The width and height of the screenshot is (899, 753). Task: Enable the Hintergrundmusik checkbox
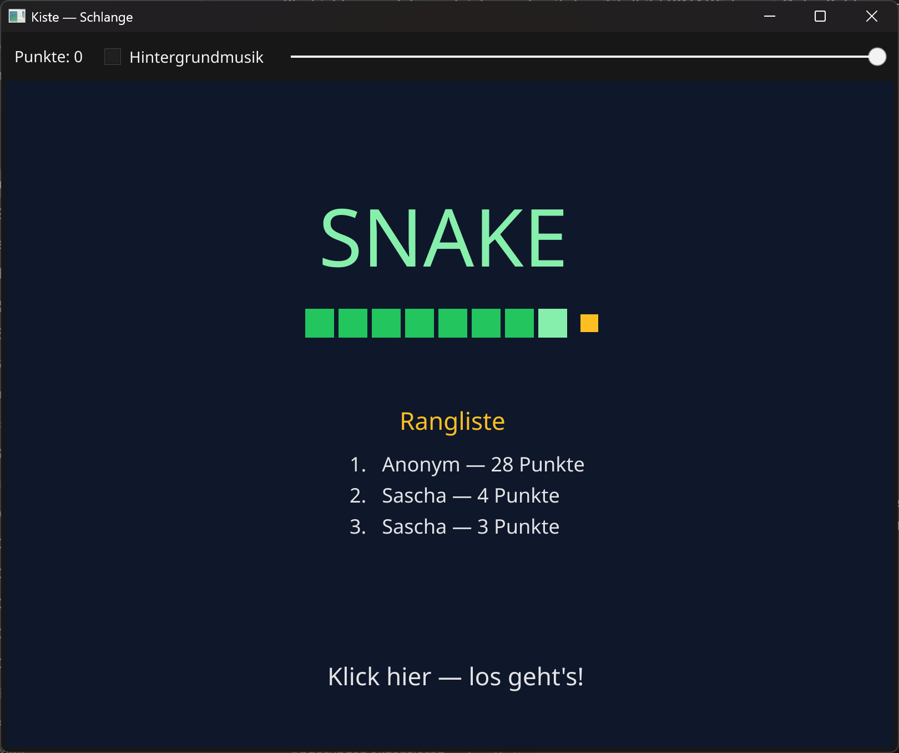coord(113,57)
